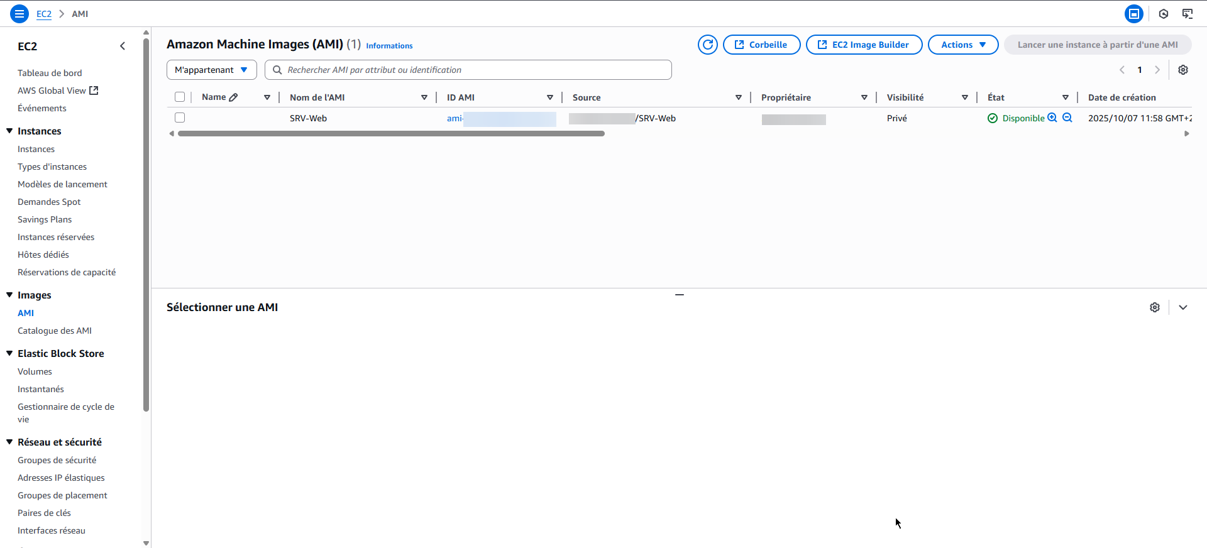Screen dimensions: 1207x548
Task: Click the split panel resize handle
Action: pos(680,294)
